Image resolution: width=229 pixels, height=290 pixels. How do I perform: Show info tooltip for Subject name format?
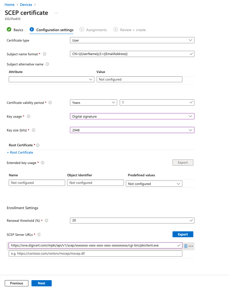click(x=45, y=54)
